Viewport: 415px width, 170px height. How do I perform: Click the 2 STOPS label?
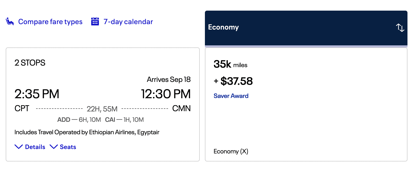pos(30,63)
